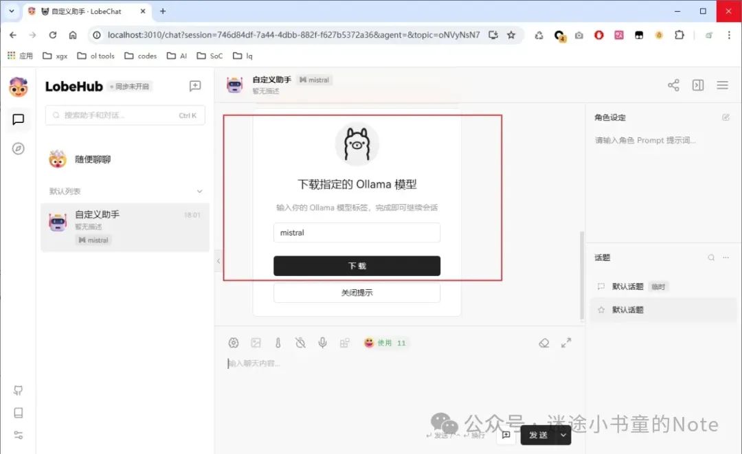The image size is (742, 454).
Task: Collapse the default assistant list chevron
Action: click(200, 191)
